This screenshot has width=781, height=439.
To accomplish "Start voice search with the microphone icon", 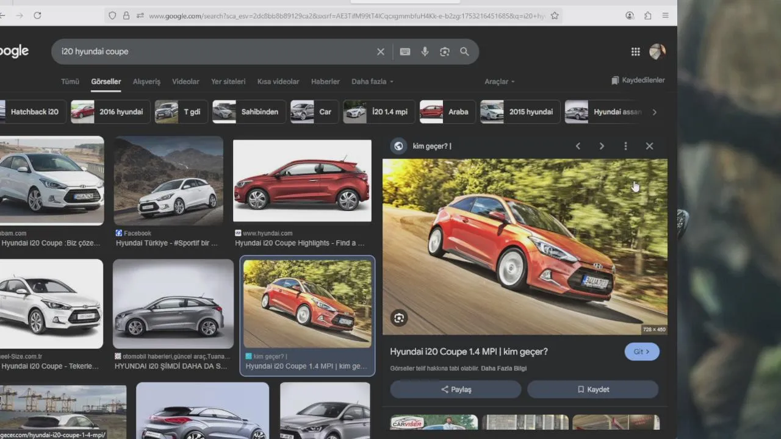I will (x=425, y=52).
